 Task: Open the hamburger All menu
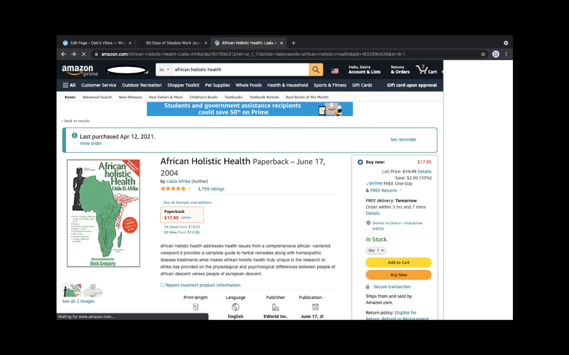tap(69, 85)
